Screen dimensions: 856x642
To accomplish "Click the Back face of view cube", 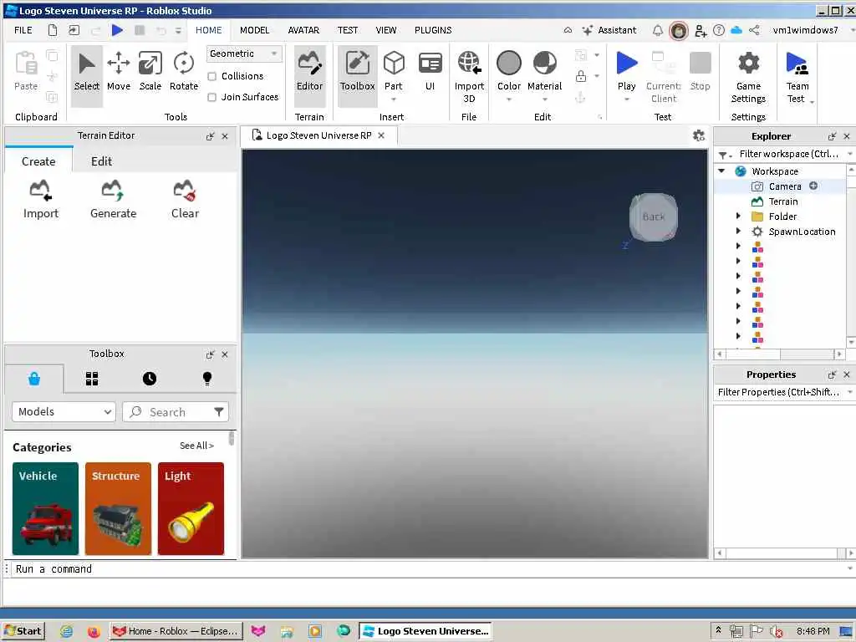I will tap(654, 217).
